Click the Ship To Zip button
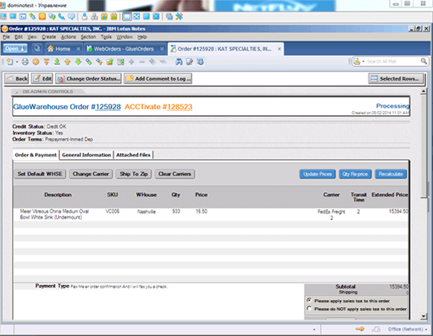The image size is (433, 336). coord(134,174)
